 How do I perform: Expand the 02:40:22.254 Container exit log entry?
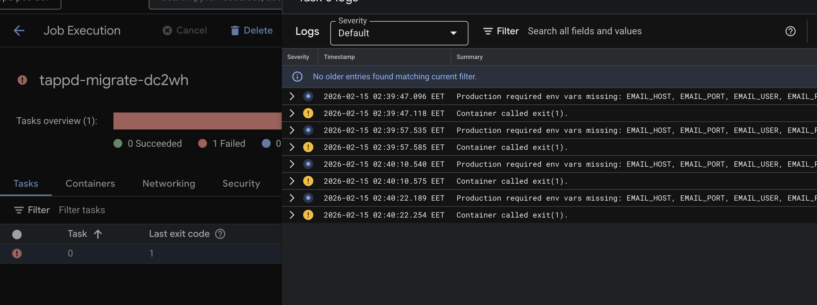pos(292,215)
